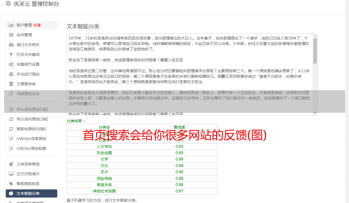Click the tag icon for 智能提取标签
Screen dimensions: 349x203
11,184
